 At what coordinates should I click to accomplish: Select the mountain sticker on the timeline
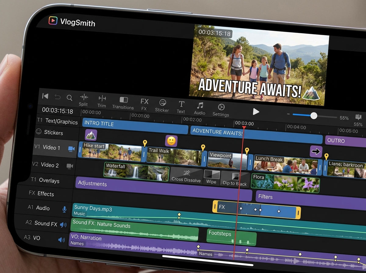(91, 135)
